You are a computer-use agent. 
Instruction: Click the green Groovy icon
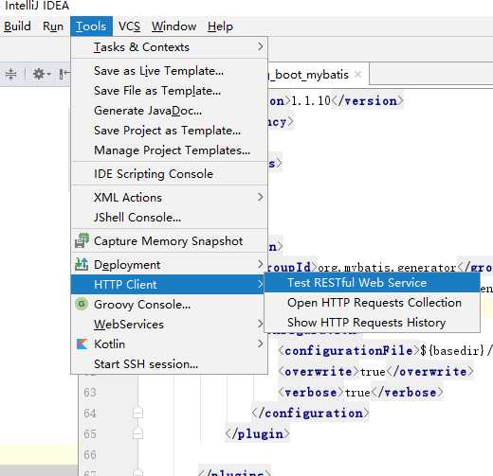[x=82, y=304]
